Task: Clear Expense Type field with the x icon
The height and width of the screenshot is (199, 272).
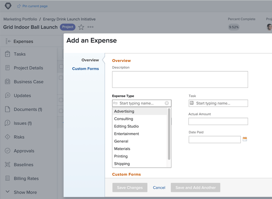Action: click(167, 103)
